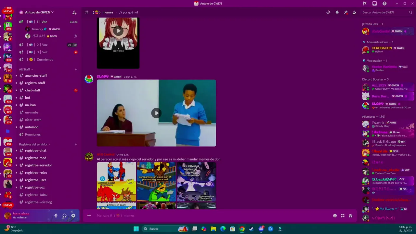Join the Reuniones voice channel

pos(48,135)
